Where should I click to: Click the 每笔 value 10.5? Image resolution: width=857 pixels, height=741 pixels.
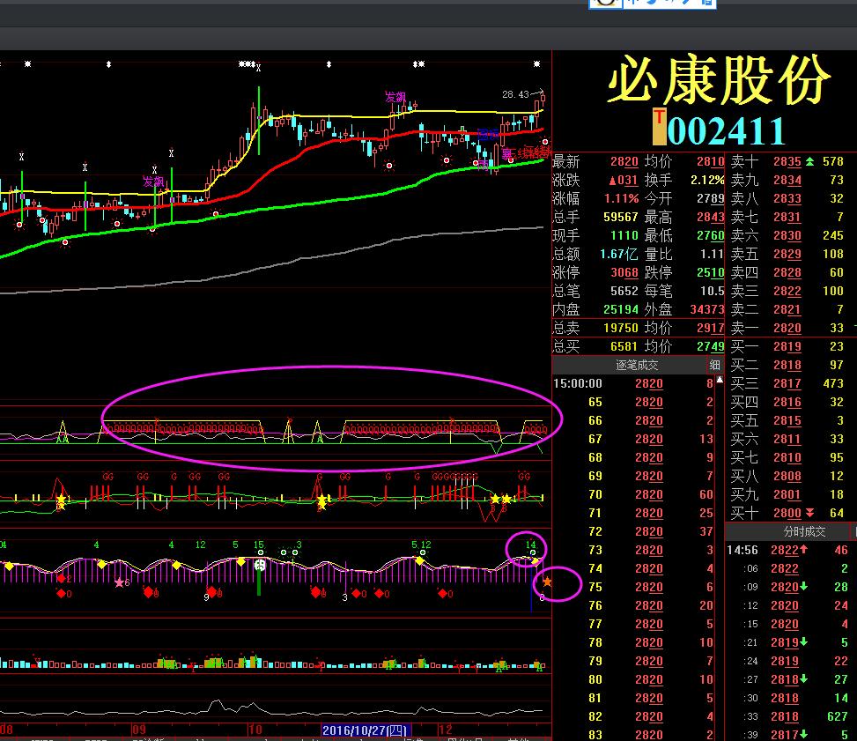click(x=713, y=291)
